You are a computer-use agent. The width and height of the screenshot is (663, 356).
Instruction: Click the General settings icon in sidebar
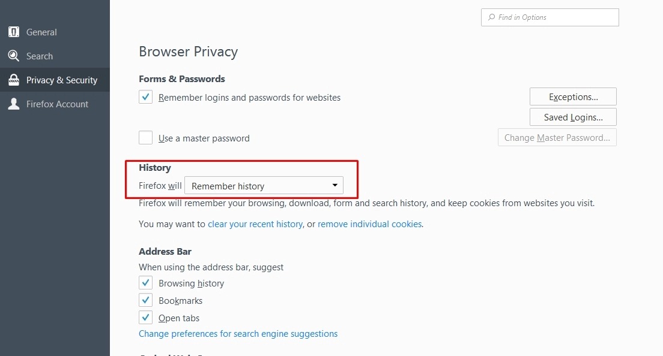(x=13, y=32)
